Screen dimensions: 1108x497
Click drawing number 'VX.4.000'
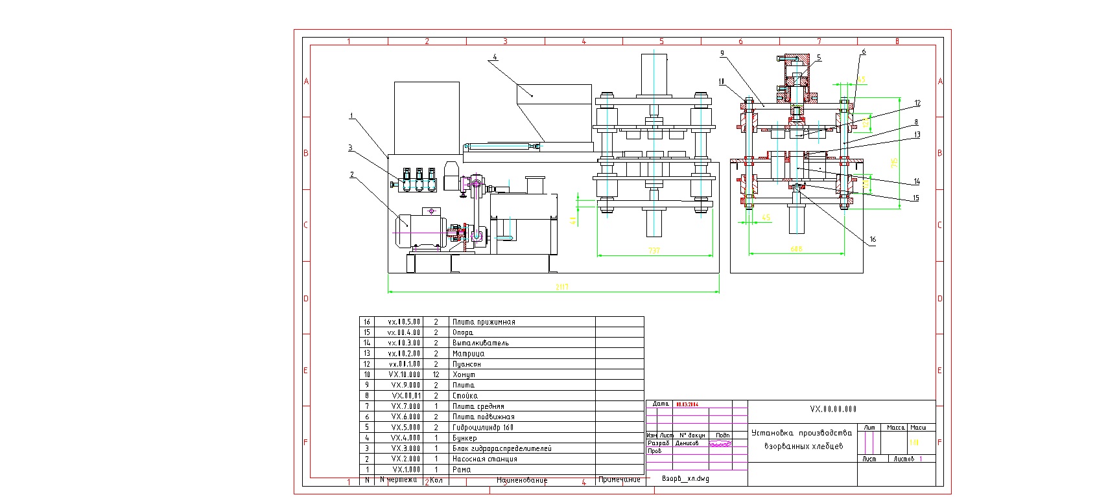407,438
